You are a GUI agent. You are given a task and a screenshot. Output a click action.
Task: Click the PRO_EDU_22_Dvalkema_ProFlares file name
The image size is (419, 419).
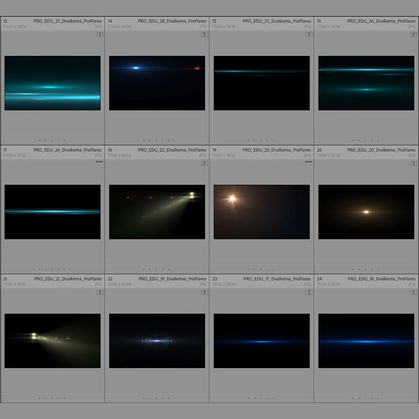point(172,150)
